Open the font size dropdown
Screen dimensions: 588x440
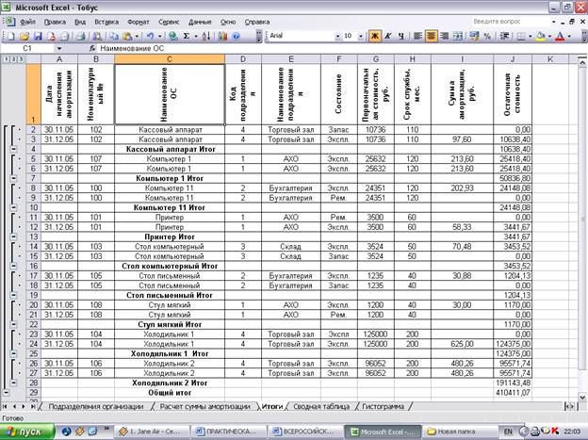[360, 36]
